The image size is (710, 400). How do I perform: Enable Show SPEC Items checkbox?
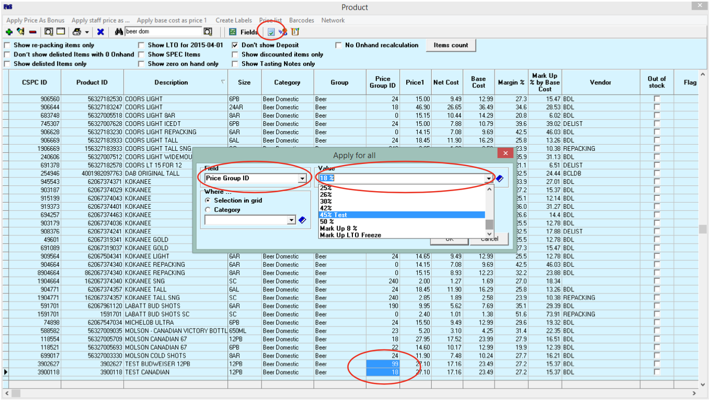(141, 55)
